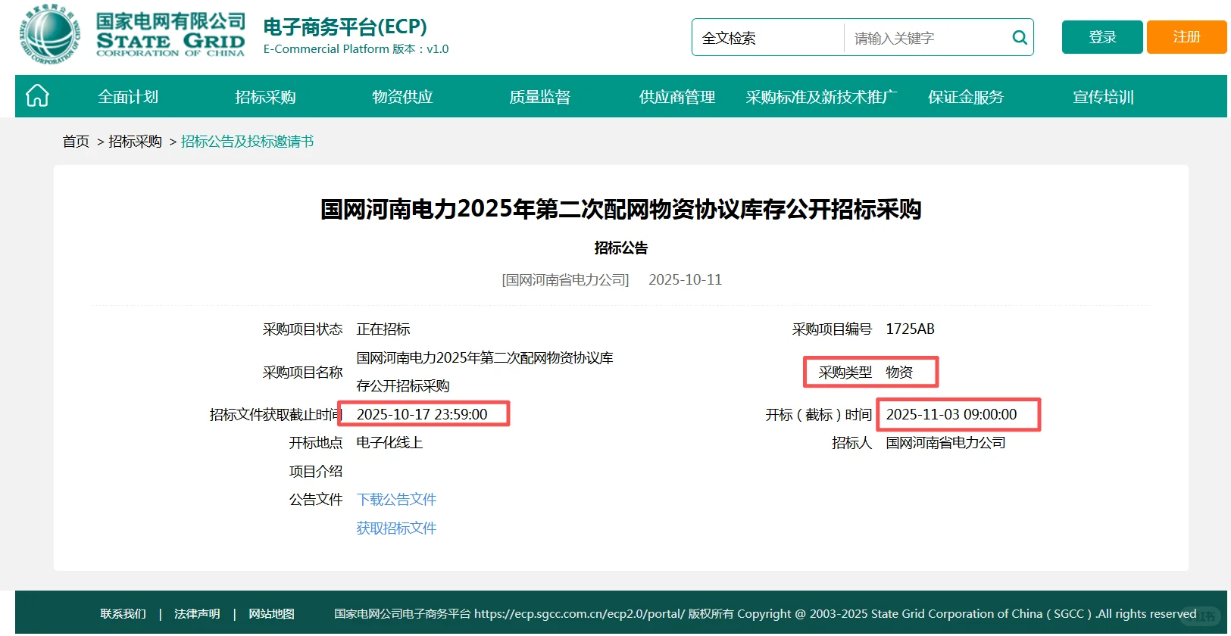
Task: Click the home icon in navigation bar
Action: coord(37,96)
